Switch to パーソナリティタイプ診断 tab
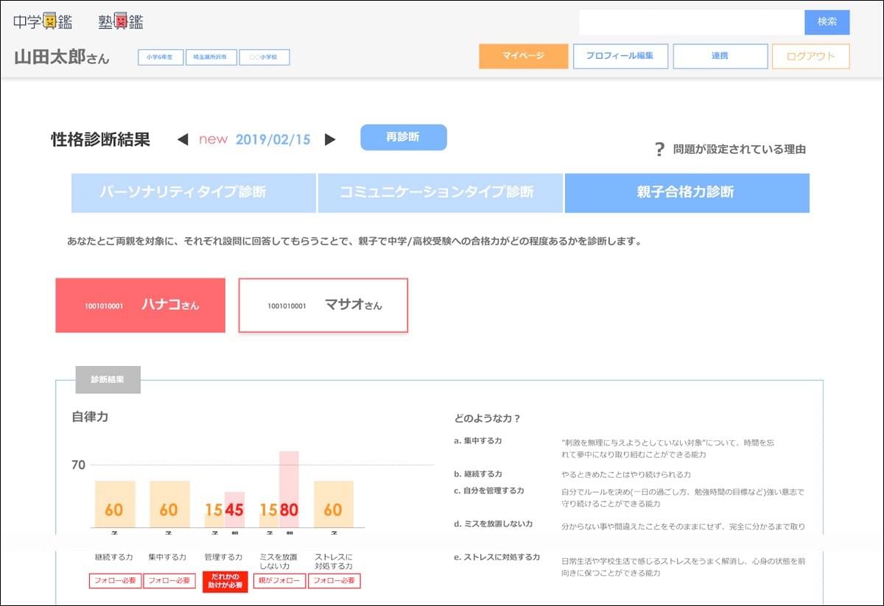 tap(193, 193)
